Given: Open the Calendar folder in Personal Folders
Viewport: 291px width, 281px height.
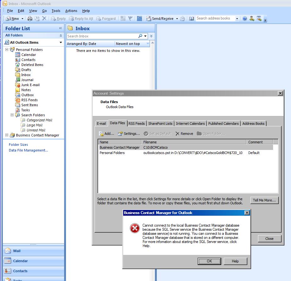Looking at the screenshot, I should click(28, 55).
